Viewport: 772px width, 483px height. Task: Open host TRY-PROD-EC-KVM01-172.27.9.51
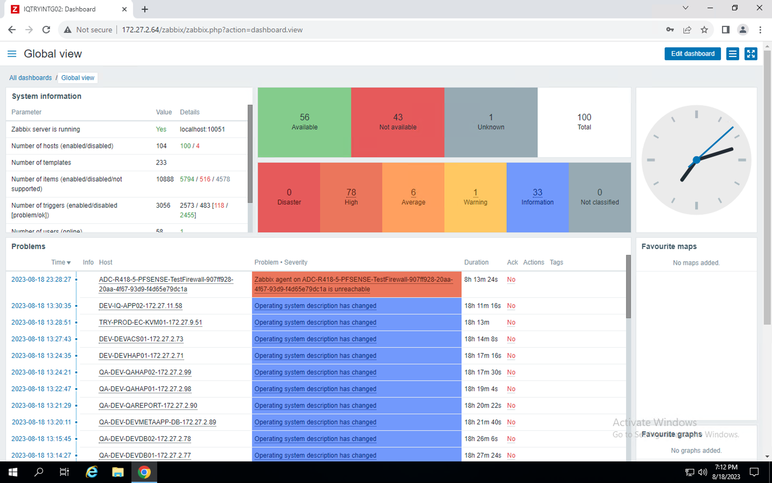pyautogui.click(x=150, y=322)
